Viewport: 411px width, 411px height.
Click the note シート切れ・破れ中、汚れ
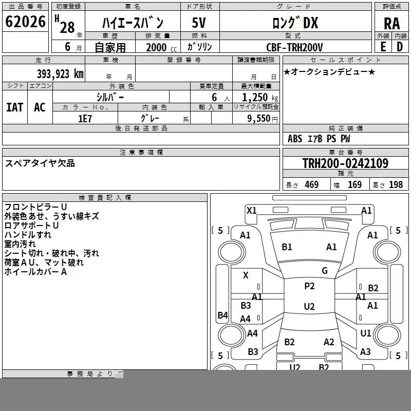click(x=52, y=253)
